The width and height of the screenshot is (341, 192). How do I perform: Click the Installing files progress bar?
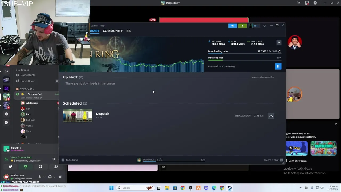coord(245,60)
